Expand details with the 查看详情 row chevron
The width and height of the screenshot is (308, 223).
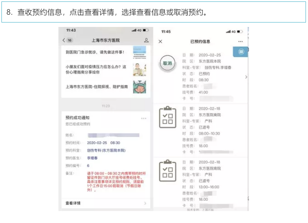click(145, 203)
